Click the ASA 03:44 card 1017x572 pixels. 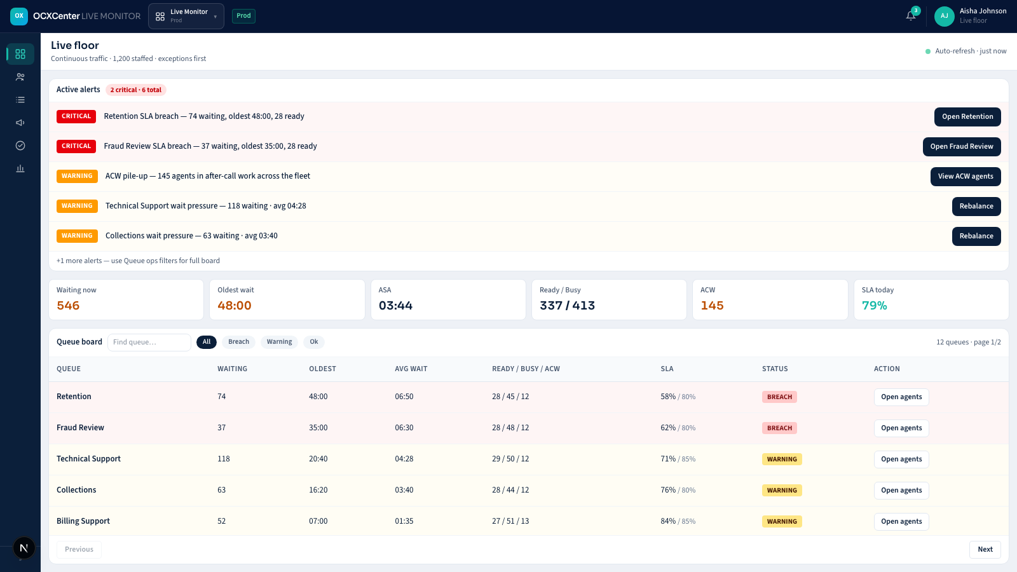(x=448, y=300)
